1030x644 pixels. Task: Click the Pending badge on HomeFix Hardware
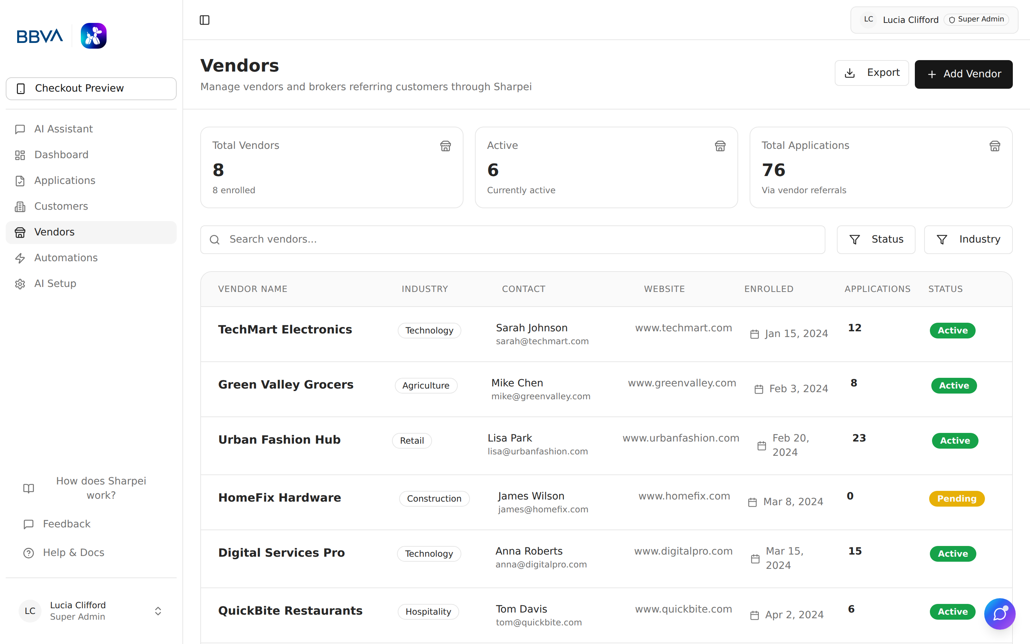956,498
